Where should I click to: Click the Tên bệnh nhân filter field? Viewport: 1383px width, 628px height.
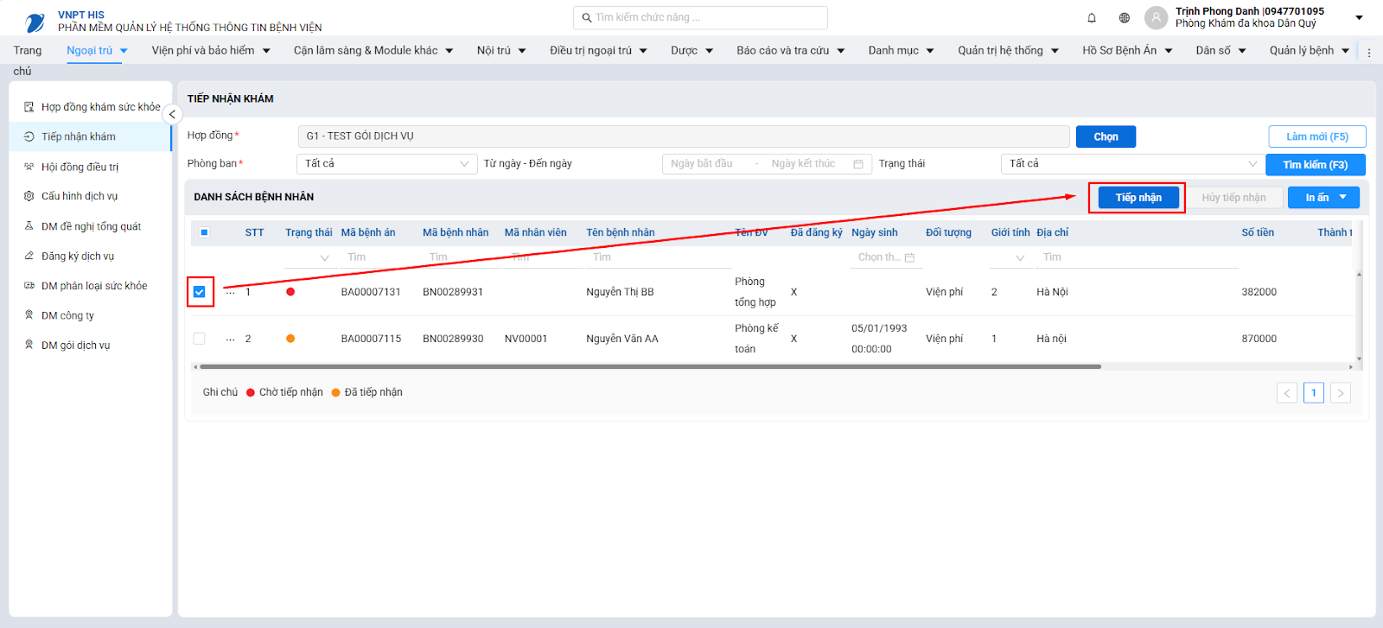click(x=657, y=257)
